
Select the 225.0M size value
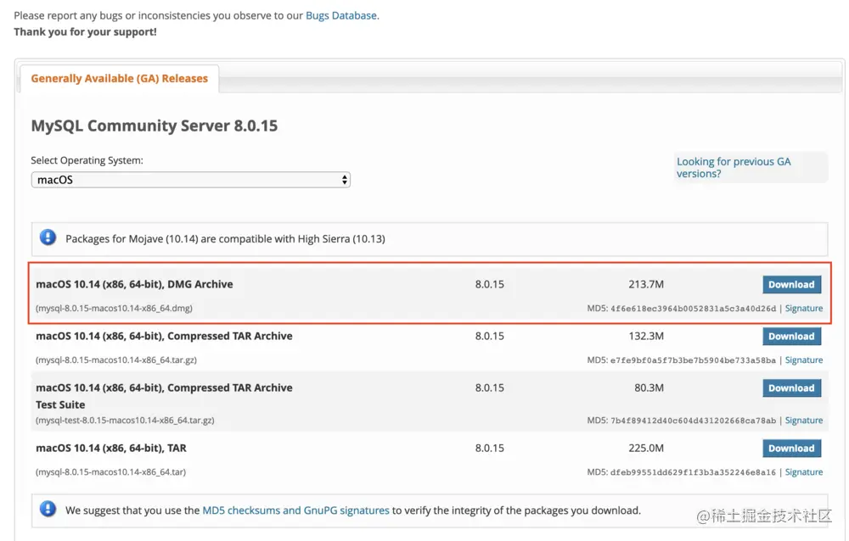[x=646, y=449]
